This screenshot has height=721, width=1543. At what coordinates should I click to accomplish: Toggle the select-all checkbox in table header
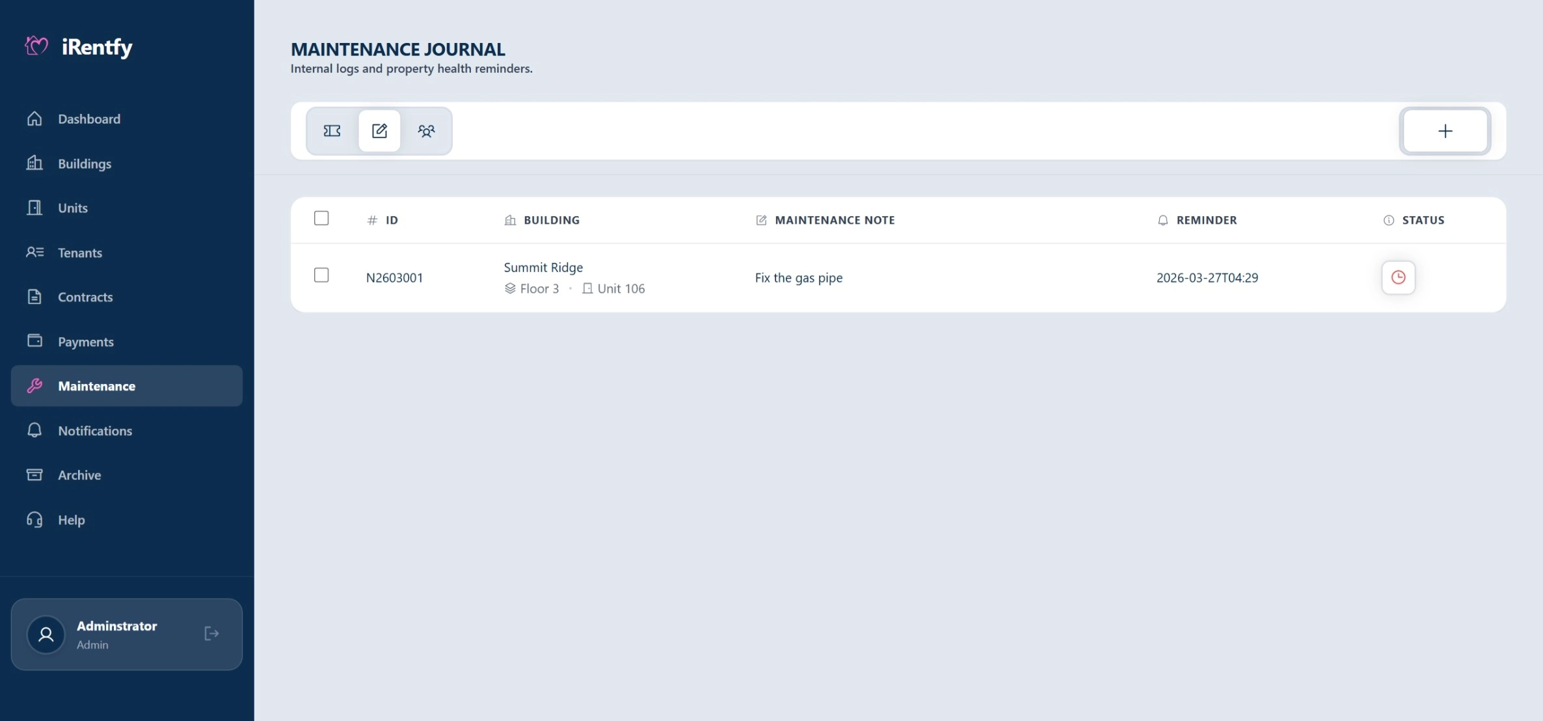tap(321, 218)
